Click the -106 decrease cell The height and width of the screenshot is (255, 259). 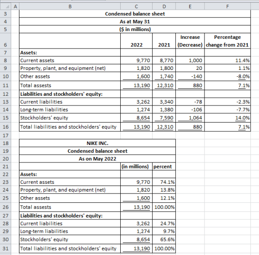point(190,109)
